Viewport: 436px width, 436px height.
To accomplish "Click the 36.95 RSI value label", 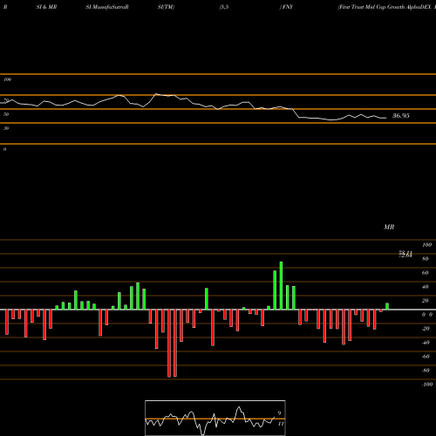I will point(401,116).
